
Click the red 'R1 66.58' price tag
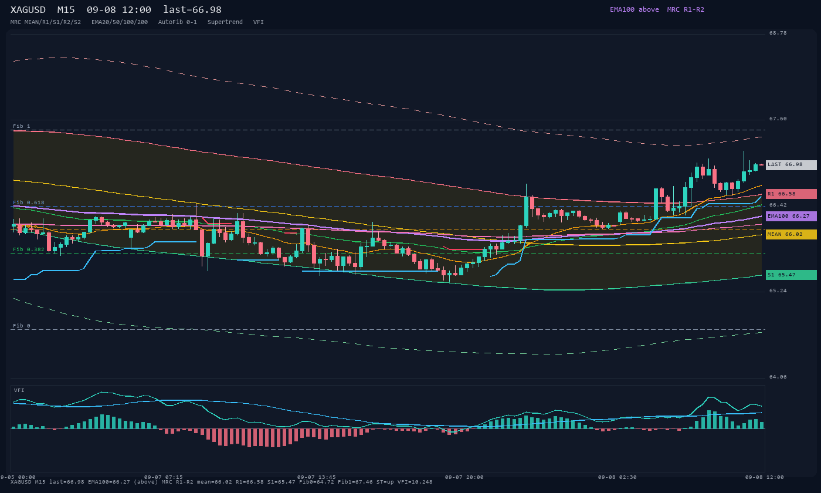pyautogui.click(x=791, y=194)
